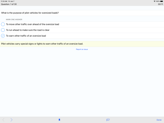The height and width of the screenshot is (123, 164).
Task: Tap the MARK ONE ANSWER header
Action: (x=14, y=19)
